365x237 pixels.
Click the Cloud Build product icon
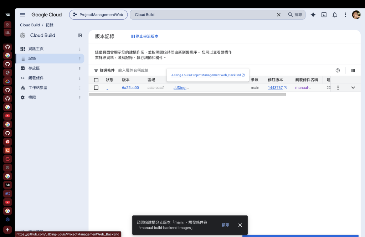pyautogui.click(x=22, y=35)
